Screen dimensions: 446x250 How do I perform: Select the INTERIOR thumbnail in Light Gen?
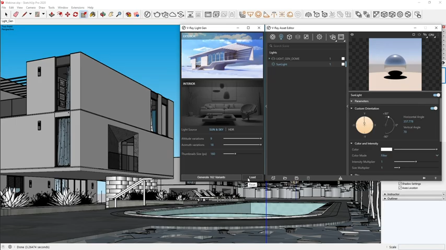(222, 103)
